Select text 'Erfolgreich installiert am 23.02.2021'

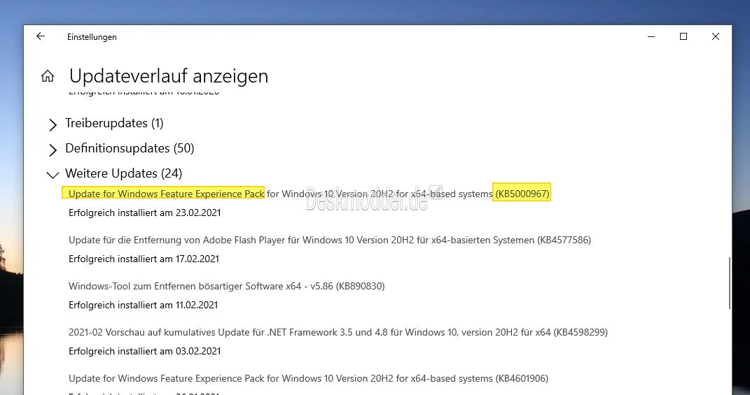click(144, 213)
